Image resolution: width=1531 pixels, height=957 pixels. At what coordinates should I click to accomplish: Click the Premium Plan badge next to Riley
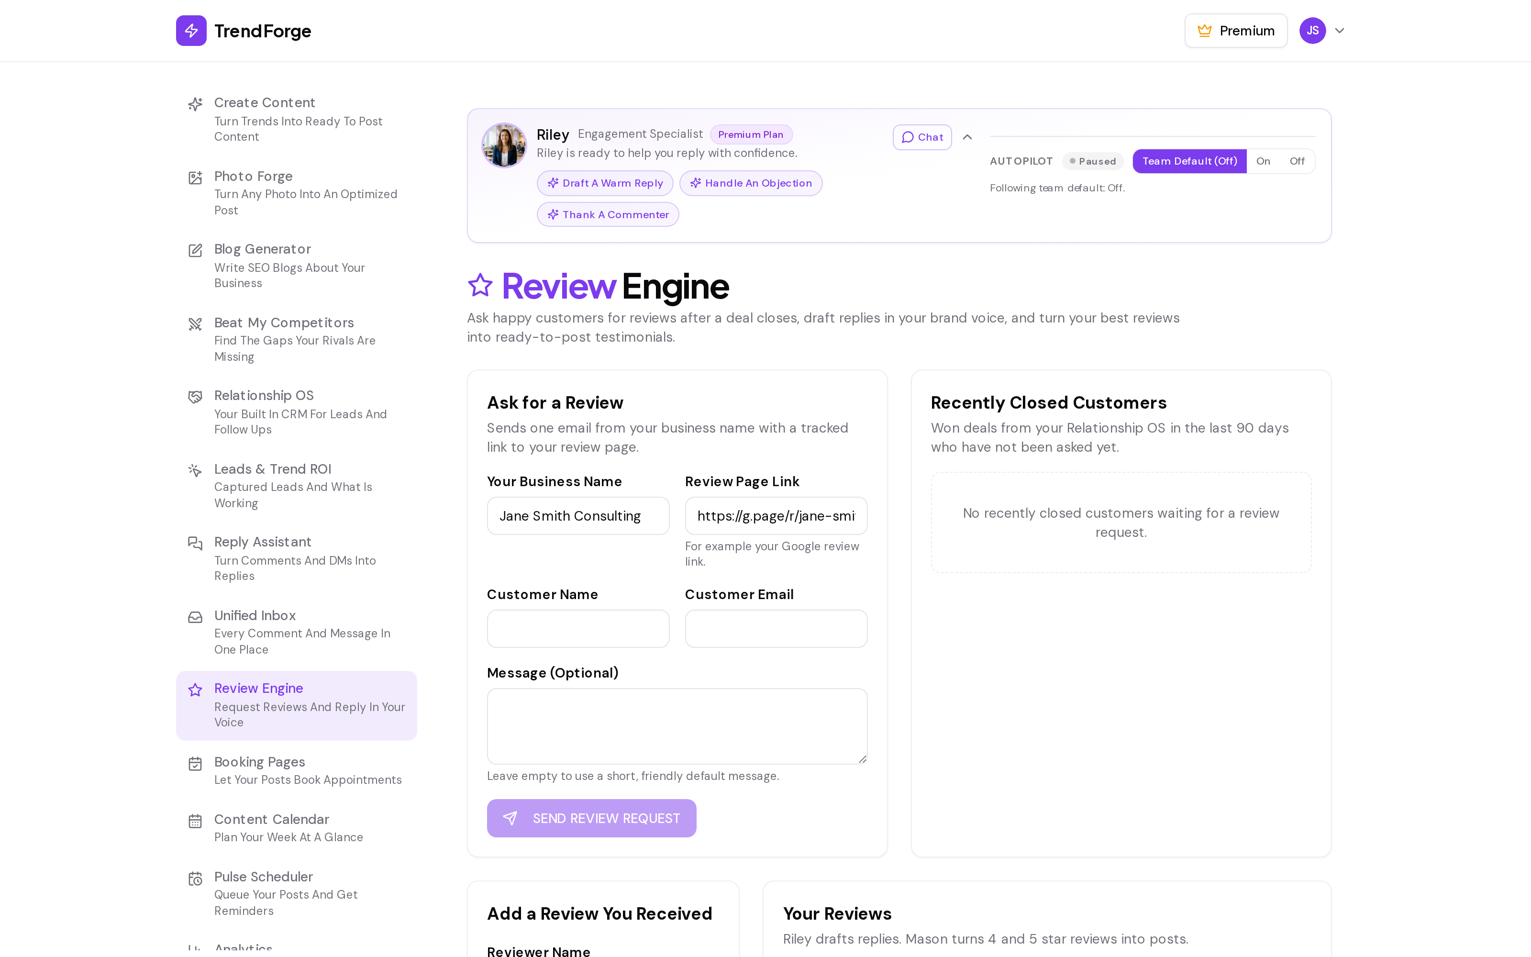(750, 134)
